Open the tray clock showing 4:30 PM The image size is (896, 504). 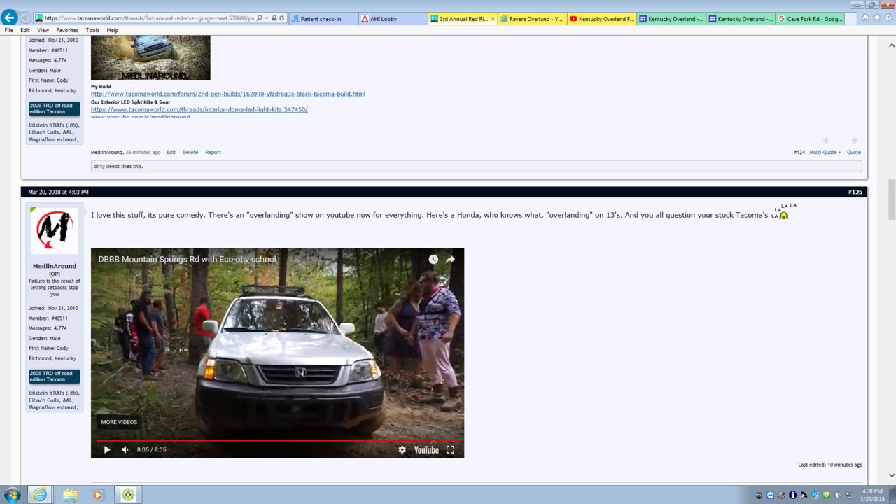click(x=872, y=495)
